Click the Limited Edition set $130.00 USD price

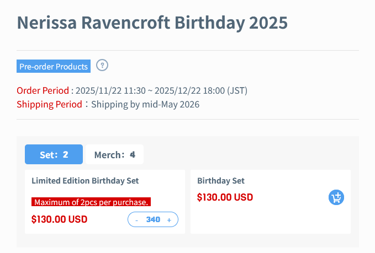(59, 219)
